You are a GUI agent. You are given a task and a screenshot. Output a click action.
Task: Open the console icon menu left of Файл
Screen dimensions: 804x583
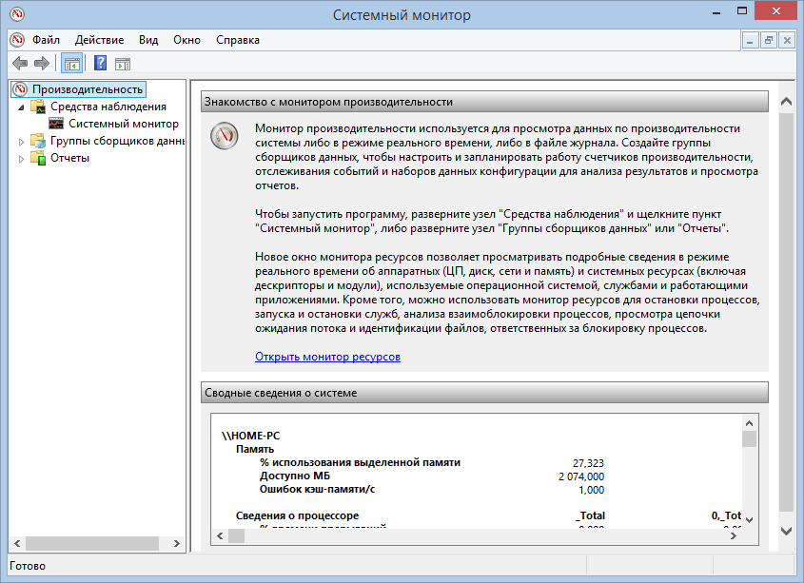[x=16, y=40]
